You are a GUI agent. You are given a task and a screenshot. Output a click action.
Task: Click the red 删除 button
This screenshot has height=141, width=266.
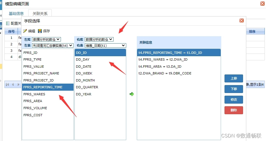pos(234,110)
